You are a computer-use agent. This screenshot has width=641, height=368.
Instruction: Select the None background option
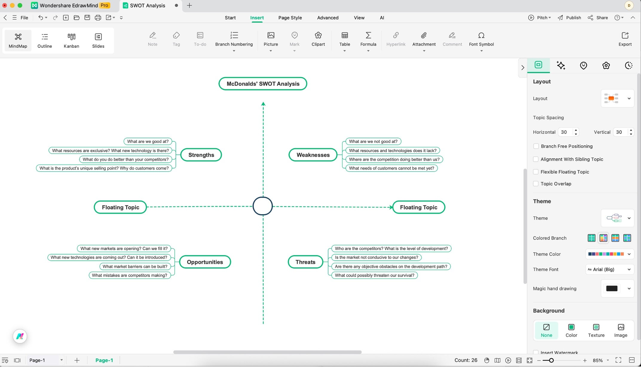pyautogui.click(x=546, y=330)
